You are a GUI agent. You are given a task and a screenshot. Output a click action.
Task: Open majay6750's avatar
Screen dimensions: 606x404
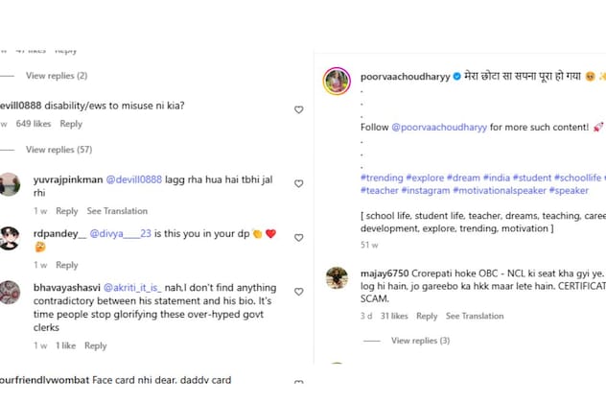337,278
